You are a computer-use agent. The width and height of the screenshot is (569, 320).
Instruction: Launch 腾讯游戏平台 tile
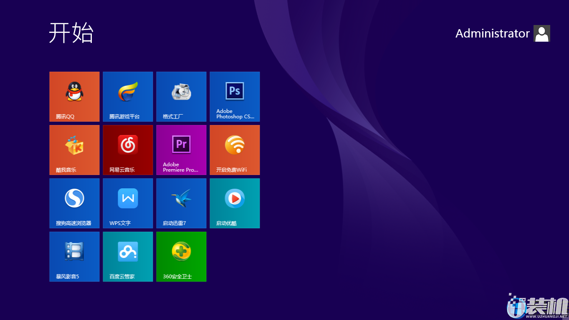pos(128,97)
